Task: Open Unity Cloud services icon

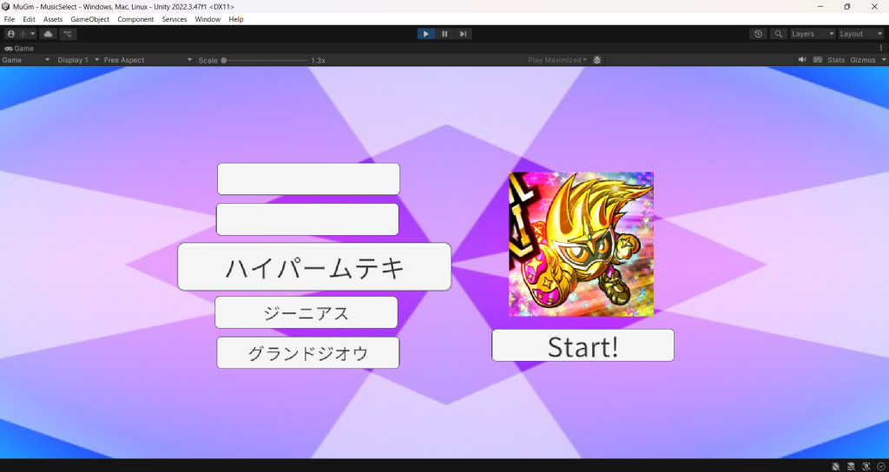Action: [x=49, y=34]
